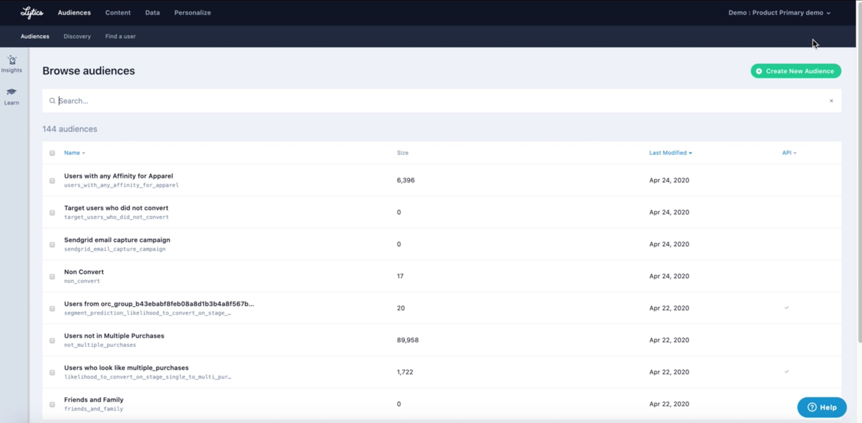Open the API column filter dropdown

[x=789, y=153]
